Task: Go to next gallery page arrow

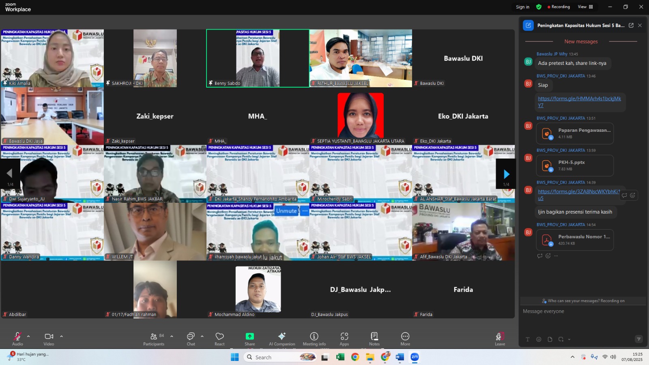Action: (x=506, y=174)
